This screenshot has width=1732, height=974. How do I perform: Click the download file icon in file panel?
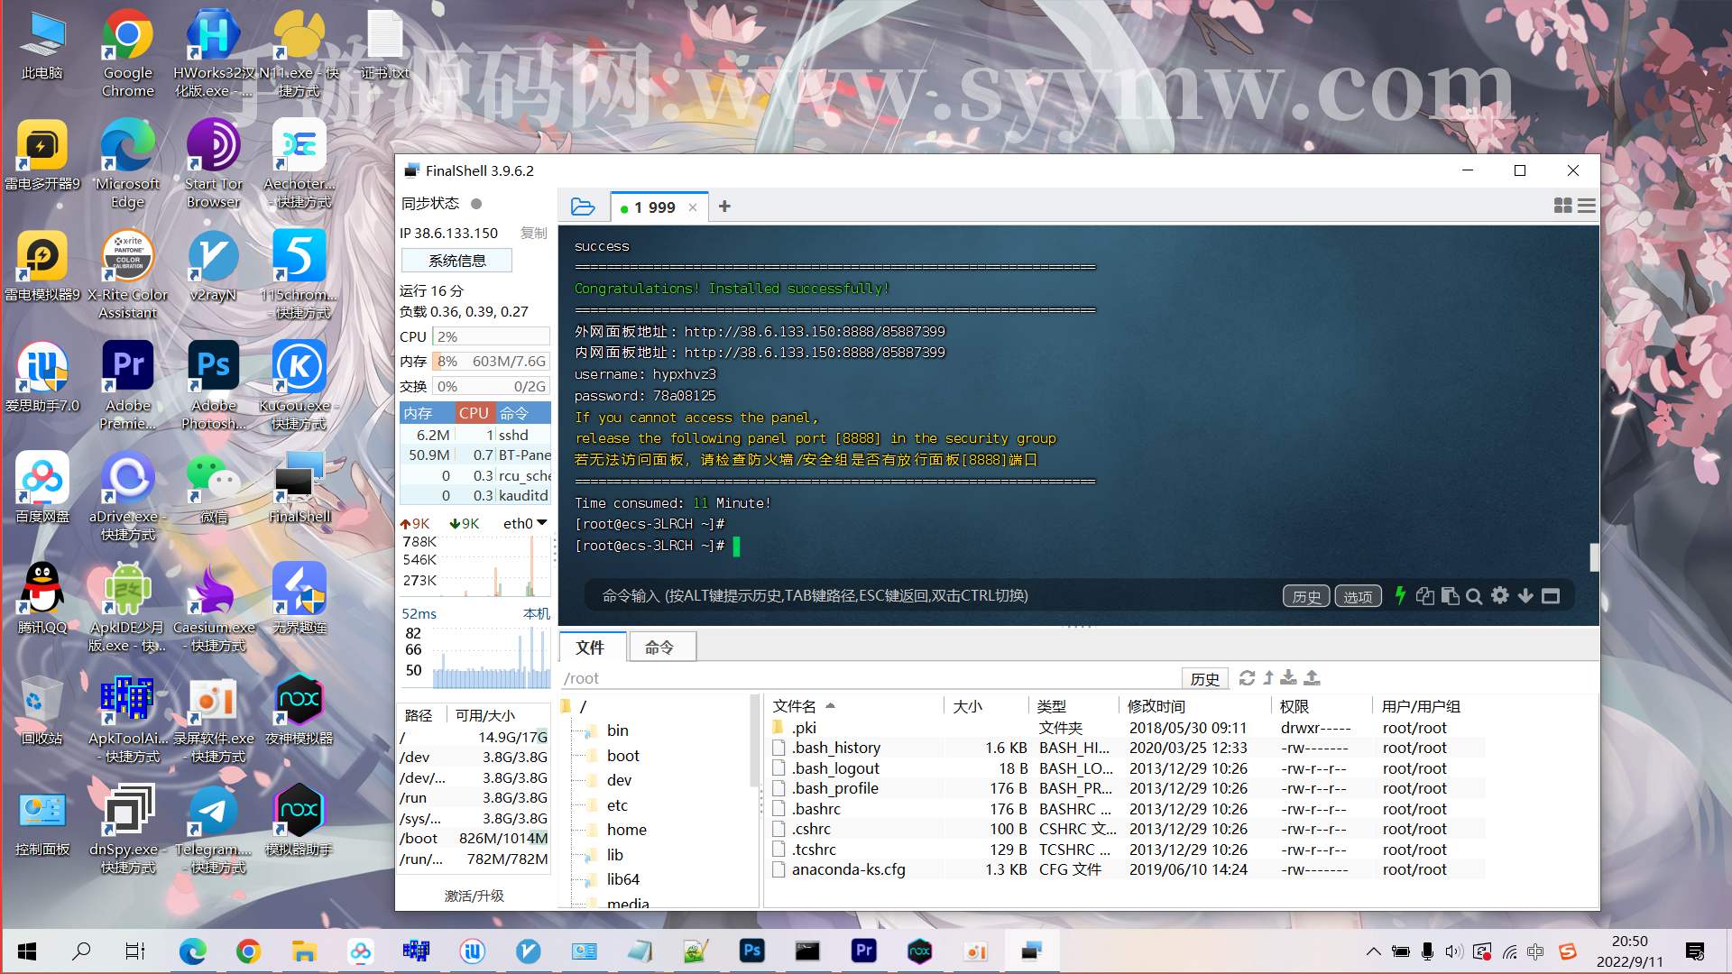pos(1289,676)
